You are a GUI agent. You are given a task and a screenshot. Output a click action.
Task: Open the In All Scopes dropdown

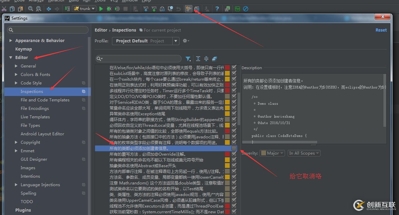(304, 153)
